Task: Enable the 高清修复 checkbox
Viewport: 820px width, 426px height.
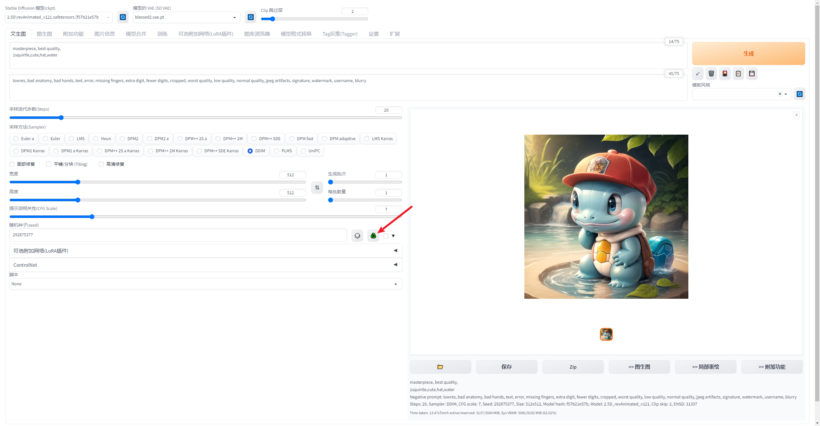Action: coord(101,164)
